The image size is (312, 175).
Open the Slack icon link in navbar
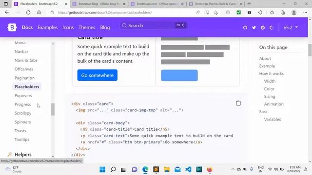click(263, 28)
